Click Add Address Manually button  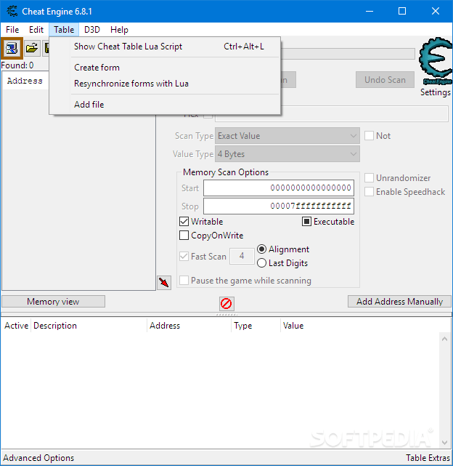[x=399, y=302]
